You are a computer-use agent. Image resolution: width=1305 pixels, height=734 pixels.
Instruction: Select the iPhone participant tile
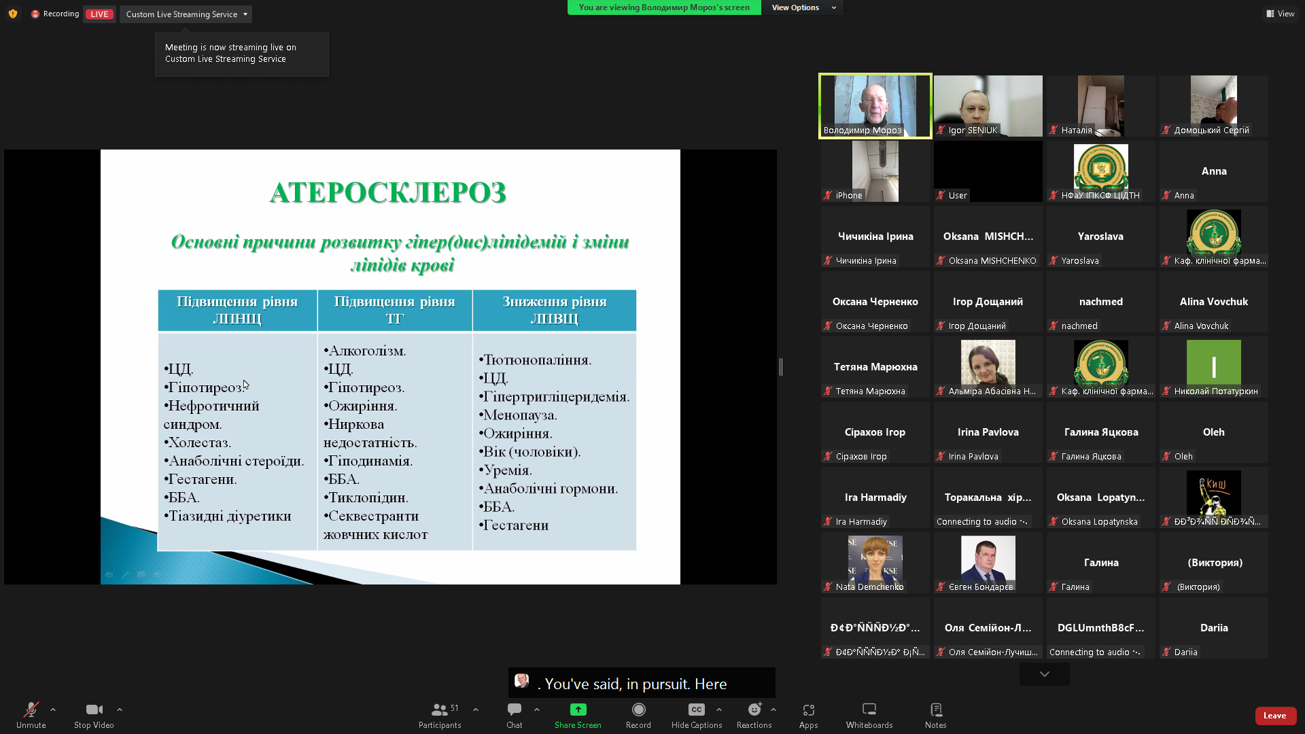click(x=875, y=171)
